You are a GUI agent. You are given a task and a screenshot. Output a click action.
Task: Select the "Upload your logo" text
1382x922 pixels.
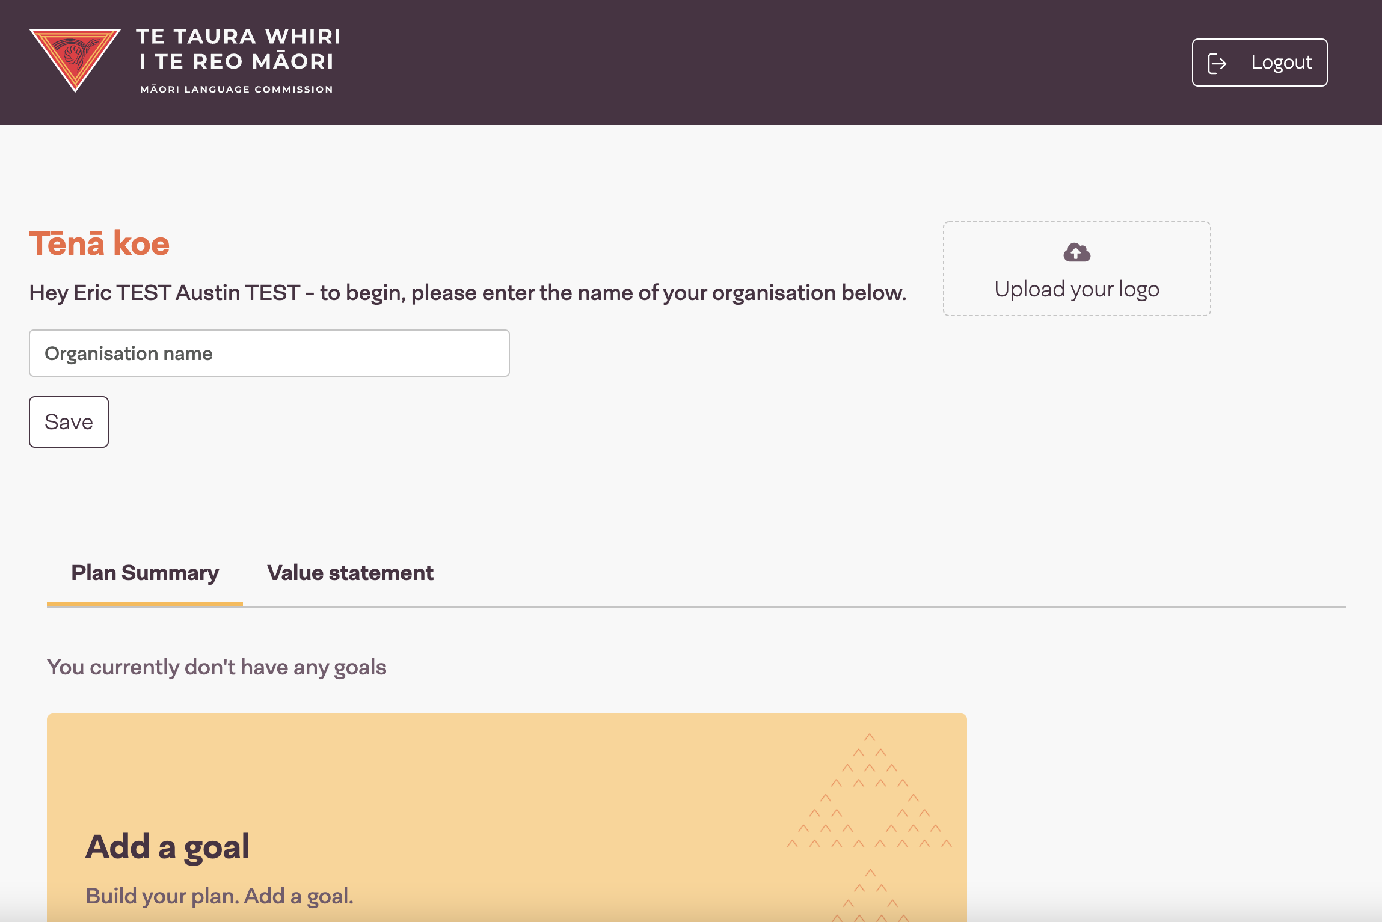tap(1076, 290)
